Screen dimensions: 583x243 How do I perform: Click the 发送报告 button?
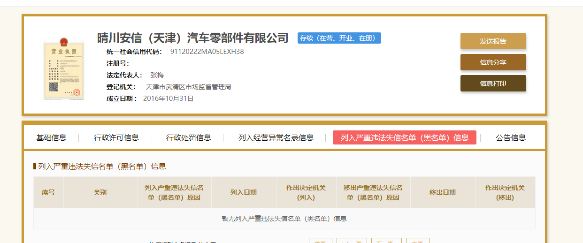pos(493,41)
